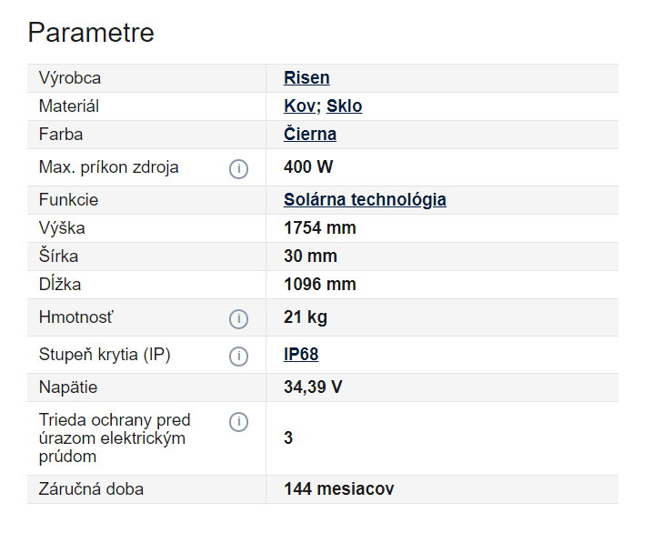Image resolution: width=653 pixels, height=533 pixels.
Task: Click the Parametre heading
Action: point(91,33)
